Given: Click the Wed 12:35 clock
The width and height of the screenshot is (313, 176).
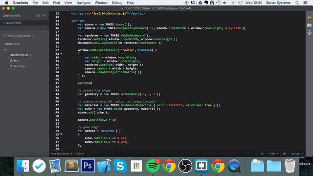Looking at the screenshot, I should pos(254,3).
